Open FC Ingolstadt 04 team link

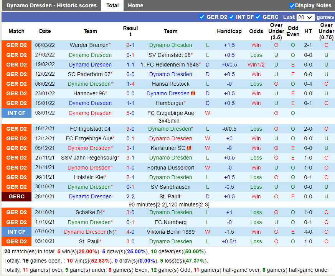click(90, 129)
